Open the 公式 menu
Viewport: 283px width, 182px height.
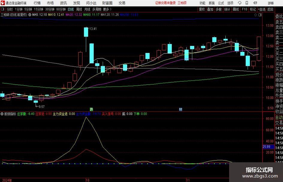(221, 3)
